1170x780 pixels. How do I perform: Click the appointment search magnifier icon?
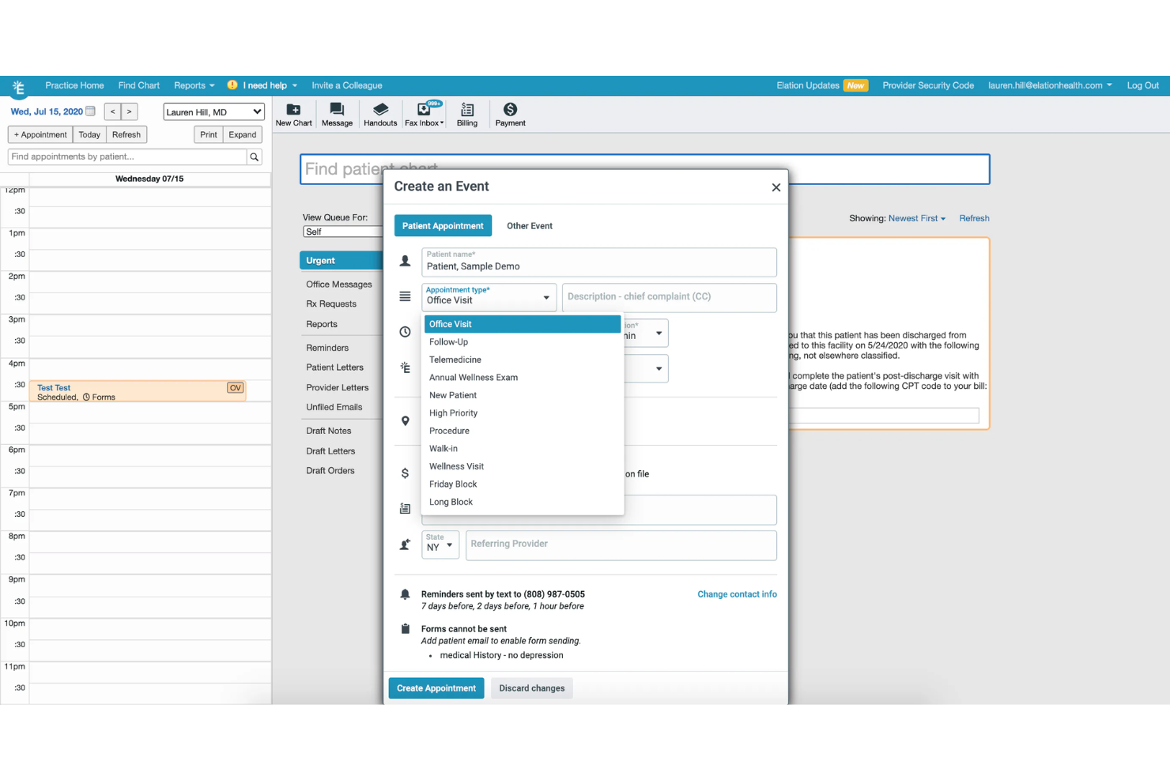(x=255, y=157)
